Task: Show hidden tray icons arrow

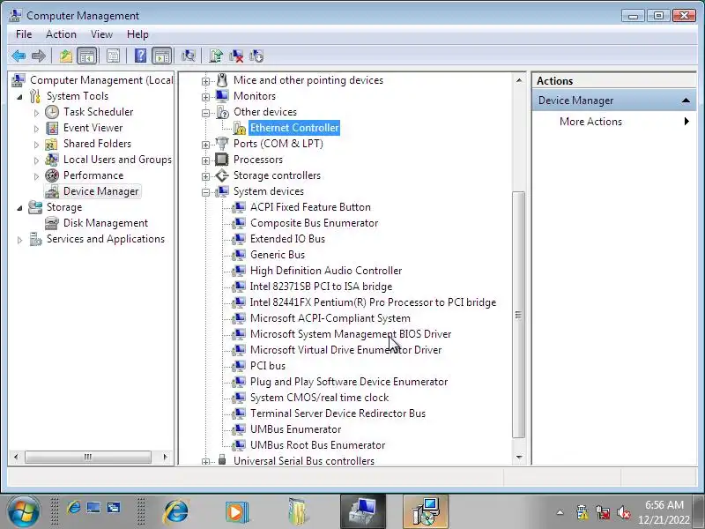Action: click(560, 512)
